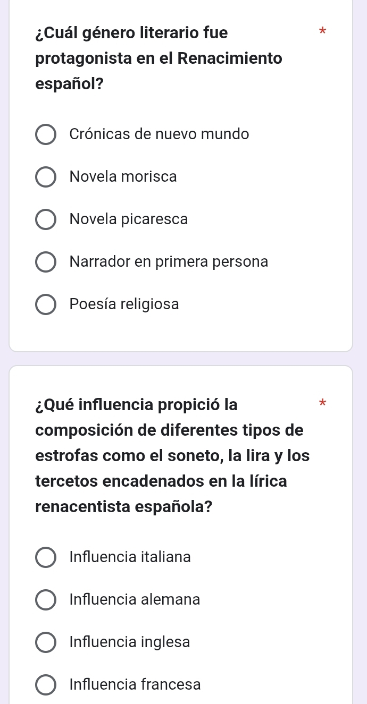Choose the 'Novela morisca' radio circle
367x704 pixels.
(45, 177)
